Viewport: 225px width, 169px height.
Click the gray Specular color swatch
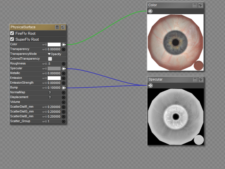coord(54,68)
